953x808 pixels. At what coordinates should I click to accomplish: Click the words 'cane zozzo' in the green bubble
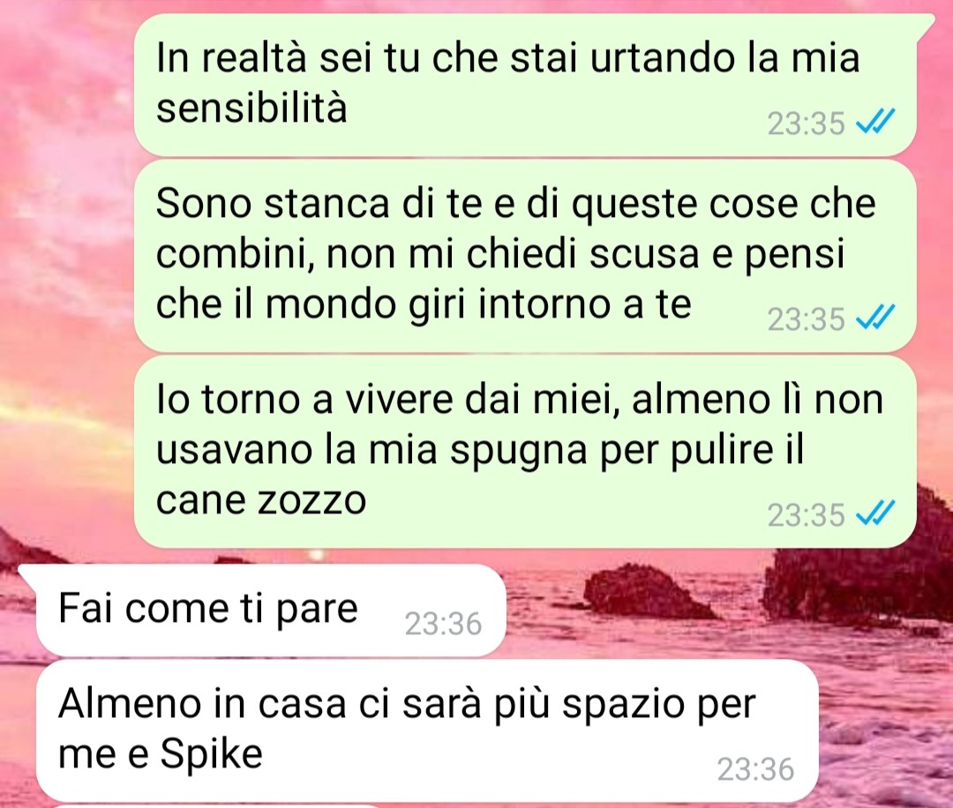coord(261,502)
